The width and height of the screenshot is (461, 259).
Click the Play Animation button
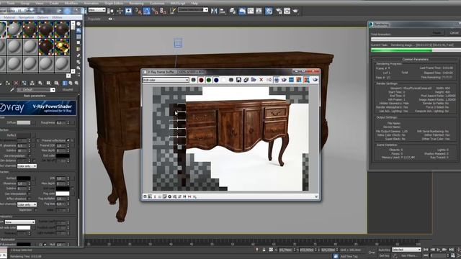coord(439,250)
